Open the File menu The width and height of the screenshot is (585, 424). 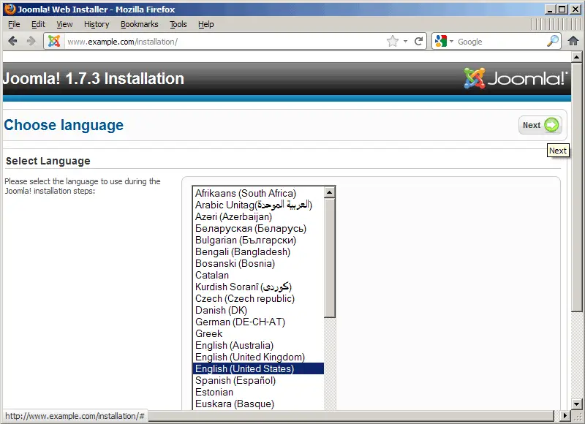[14, 24]
